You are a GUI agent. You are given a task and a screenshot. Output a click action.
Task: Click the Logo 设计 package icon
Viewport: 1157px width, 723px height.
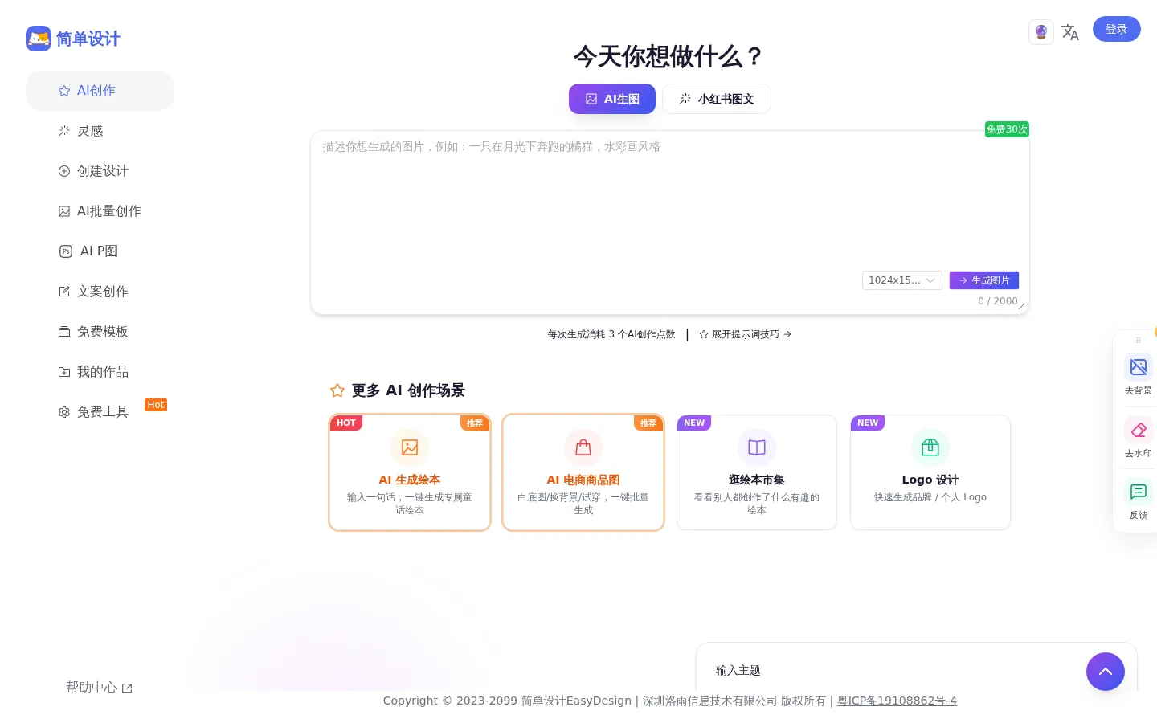pos(930,447)
